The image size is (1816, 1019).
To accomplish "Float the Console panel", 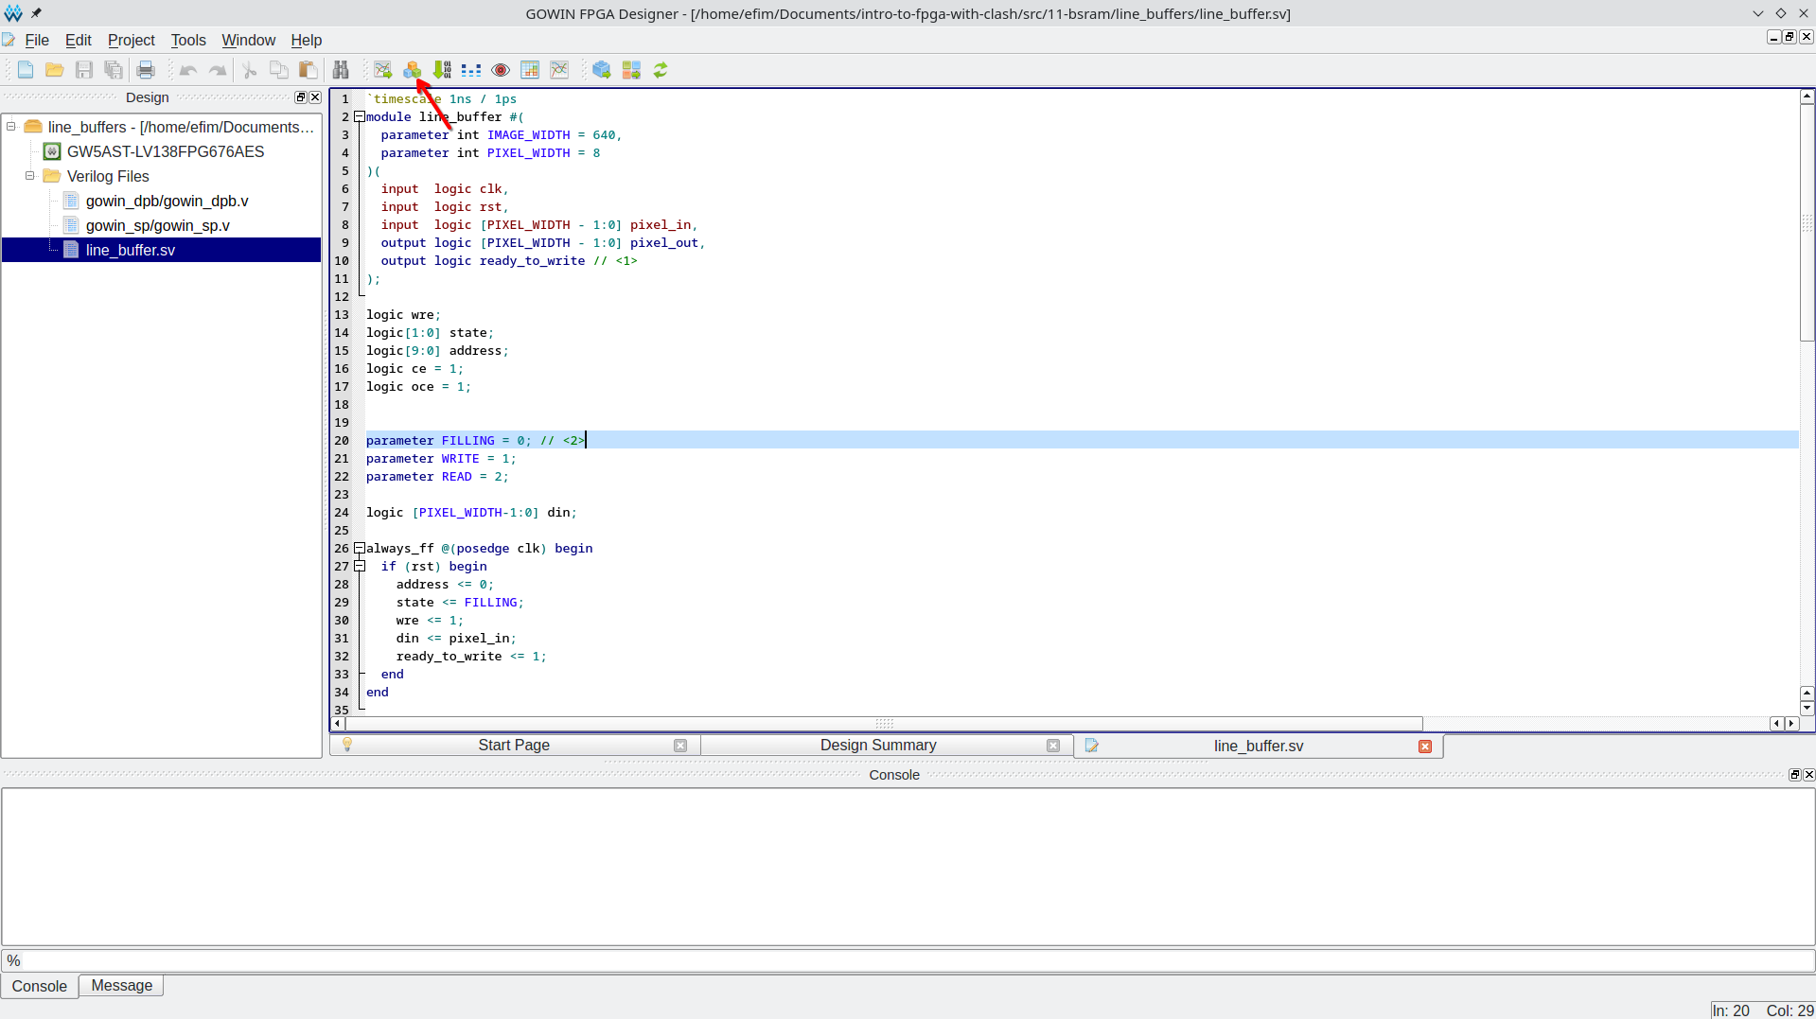I will 1794,775.
